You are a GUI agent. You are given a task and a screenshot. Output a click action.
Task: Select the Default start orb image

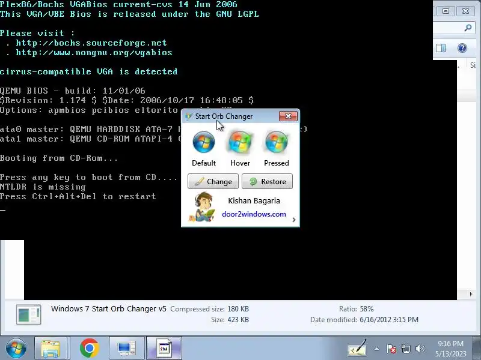tap(204, 142)
